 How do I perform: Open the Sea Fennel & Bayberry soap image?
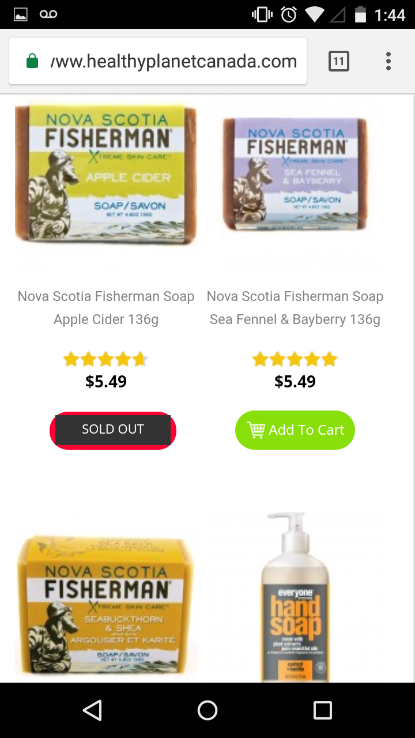(295, 173)
